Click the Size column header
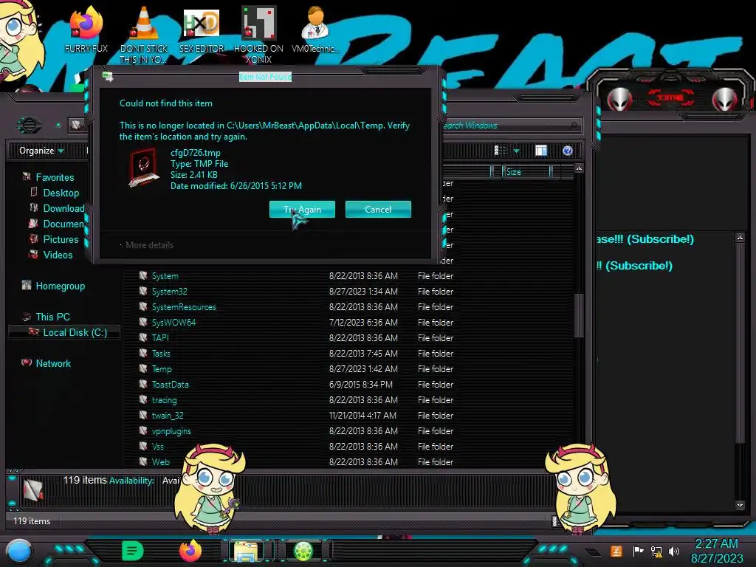 pos(526,172)
